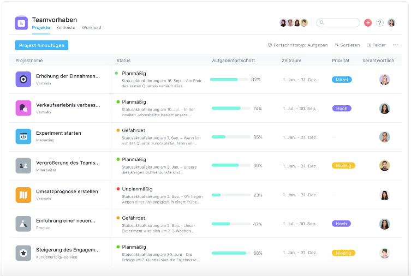Switch to the Workload tab
Viewport: 411px width, 276px height.
click(x=91, y=27)
